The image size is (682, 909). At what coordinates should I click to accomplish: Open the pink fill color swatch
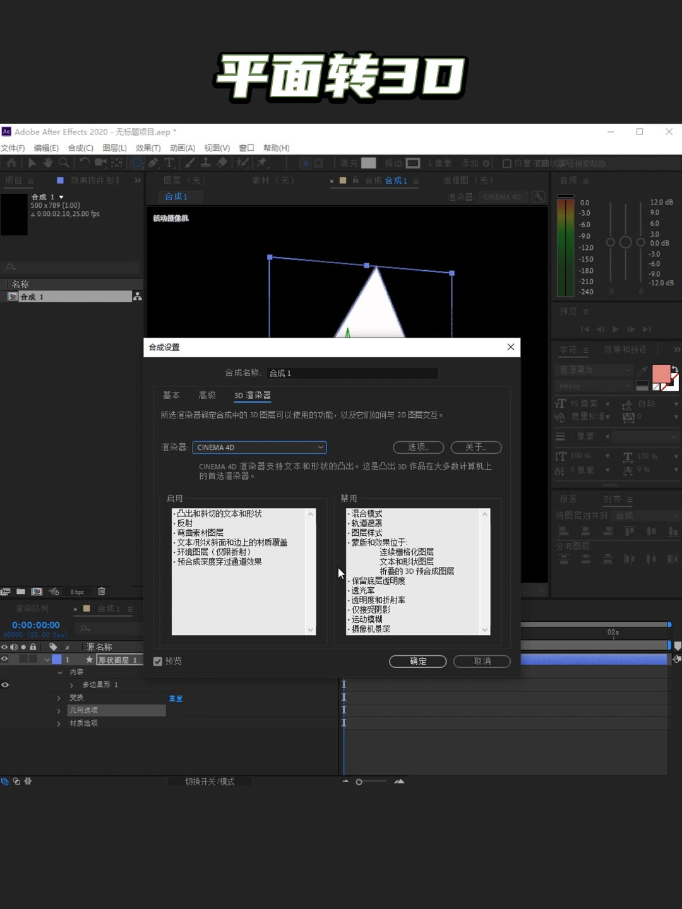[661, 374]
